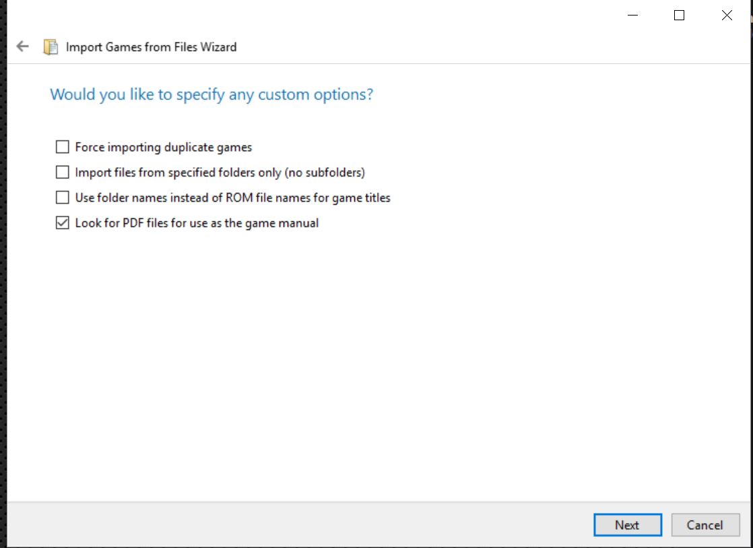Close the wizard with the X button
Viewport: 753px width, 548px height.
click(727, 16)
